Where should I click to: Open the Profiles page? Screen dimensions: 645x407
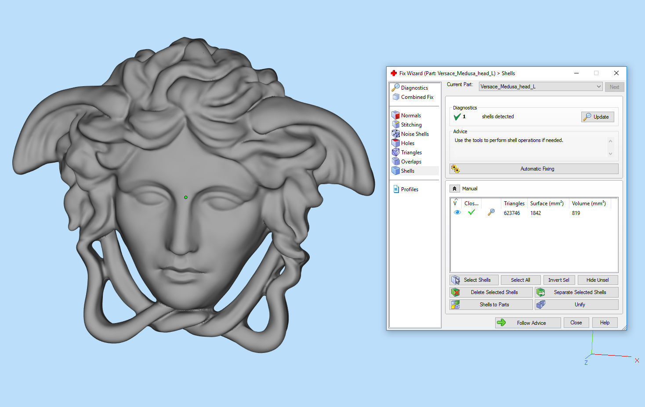(x=409, y=189)
